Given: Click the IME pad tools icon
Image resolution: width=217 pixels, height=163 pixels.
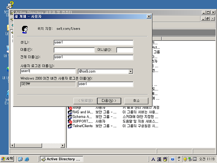Looking at the screenshot, I should [x=165, y=159].
